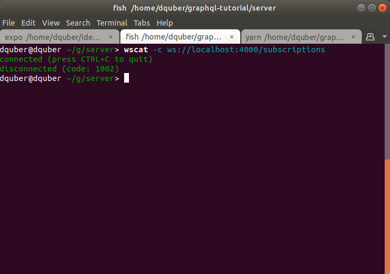Open a new terminal tab
390x274 pixels.
370,37
